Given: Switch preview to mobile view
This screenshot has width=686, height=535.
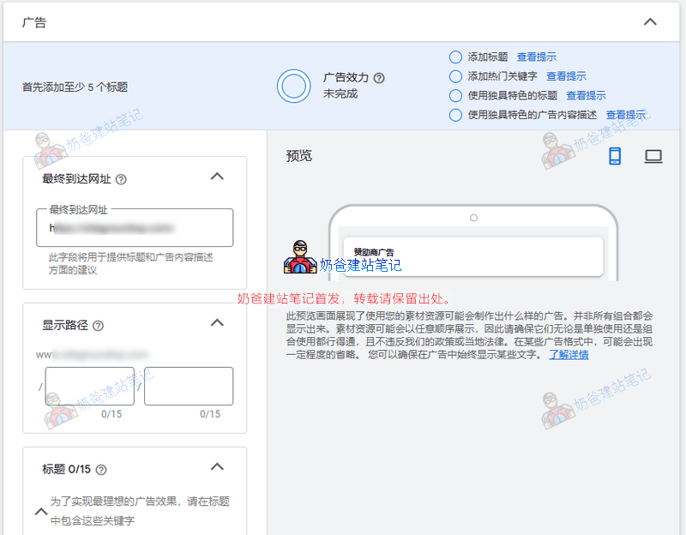Looking at the screenshot, I should click(614, 157).
